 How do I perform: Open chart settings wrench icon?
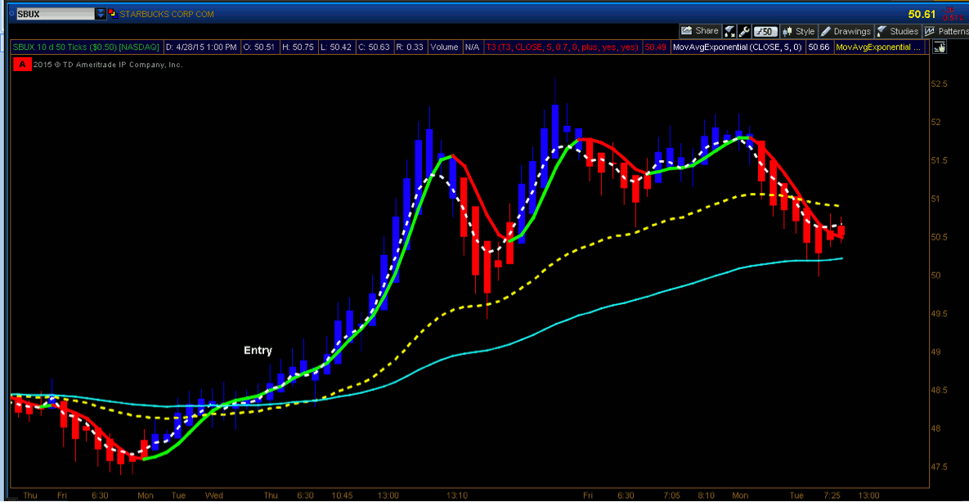[x=744, y=31]
